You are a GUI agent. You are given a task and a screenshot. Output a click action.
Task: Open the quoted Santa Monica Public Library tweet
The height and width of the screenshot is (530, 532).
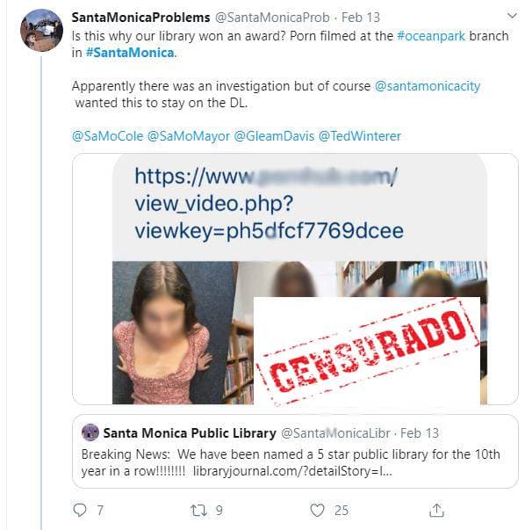click(295, 452)
